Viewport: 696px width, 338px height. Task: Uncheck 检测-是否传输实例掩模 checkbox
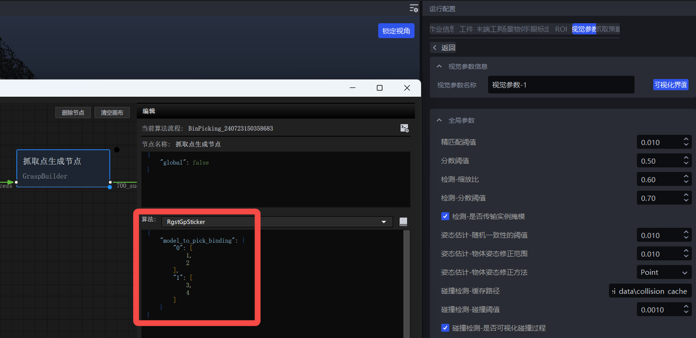click(x=445, y=216)
